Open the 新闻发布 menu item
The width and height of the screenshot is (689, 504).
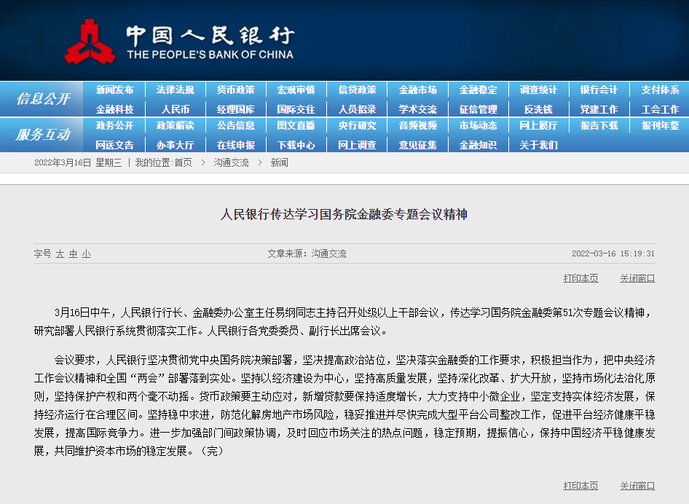coord(114,90)
